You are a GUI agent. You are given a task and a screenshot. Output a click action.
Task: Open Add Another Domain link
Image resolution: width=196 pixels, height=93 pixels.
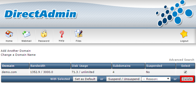(x=16, y=51)
